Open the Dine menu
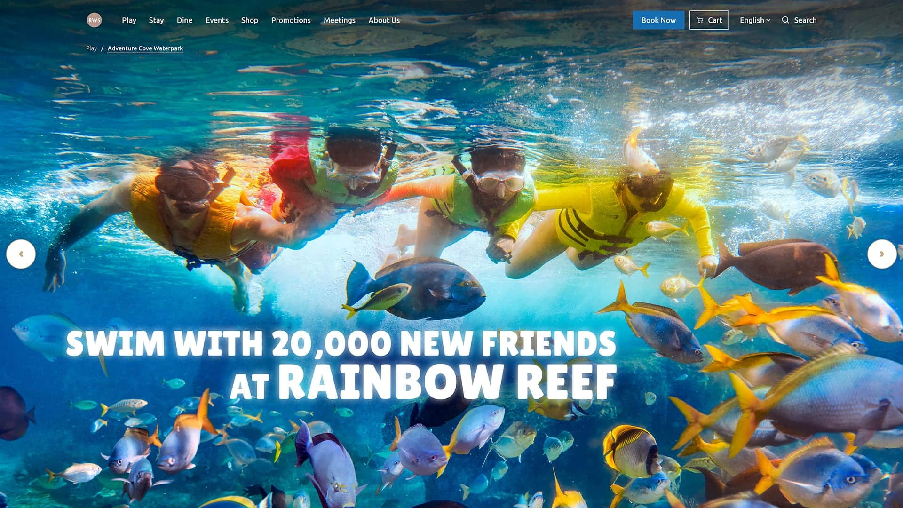Image resolution: width=903 pixels, height=508 pixels. click(x=184, y=20)
